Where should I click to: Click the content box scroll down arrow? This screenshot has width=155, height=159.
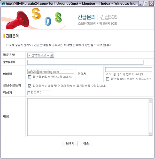coord(150,134)
